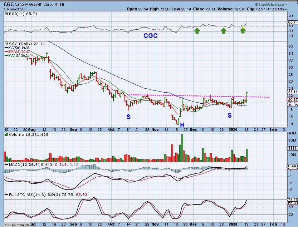Screen dimensions: 298x227
Task: Click the blue MA(50) legend line marker
Action: click(x=6, y=48)
